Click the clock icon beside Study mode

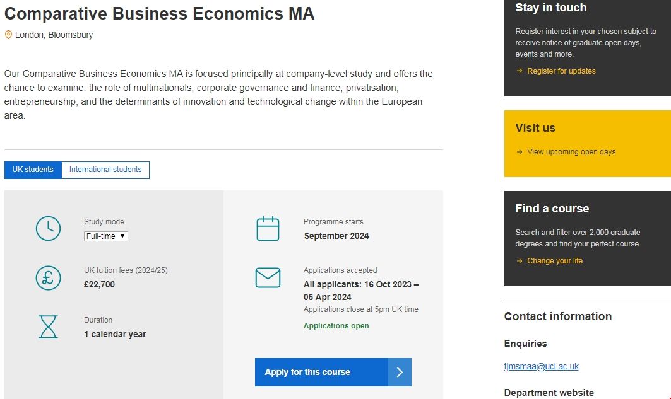point(48,228)
